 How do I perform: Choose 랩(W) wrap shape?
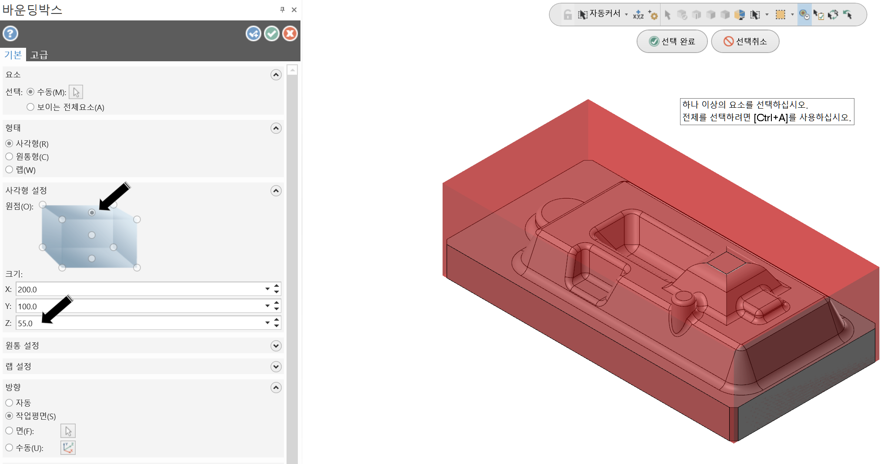tap(9, 169)
